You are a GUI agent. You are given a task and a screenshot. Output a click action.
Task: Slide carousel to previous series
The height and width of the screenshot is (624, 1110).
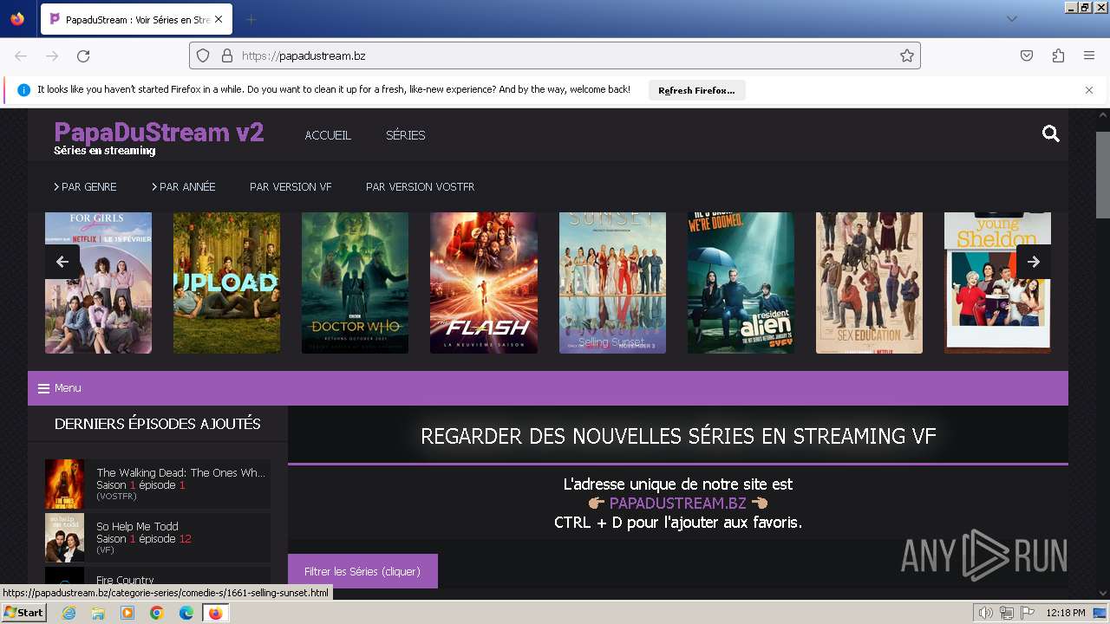[x=62, y=262]
